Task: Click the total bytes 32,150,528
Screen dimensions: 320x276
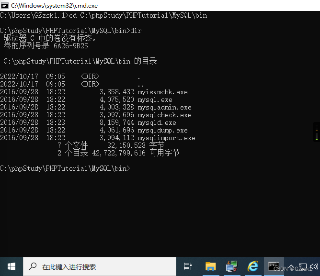Action: point(126,145)
